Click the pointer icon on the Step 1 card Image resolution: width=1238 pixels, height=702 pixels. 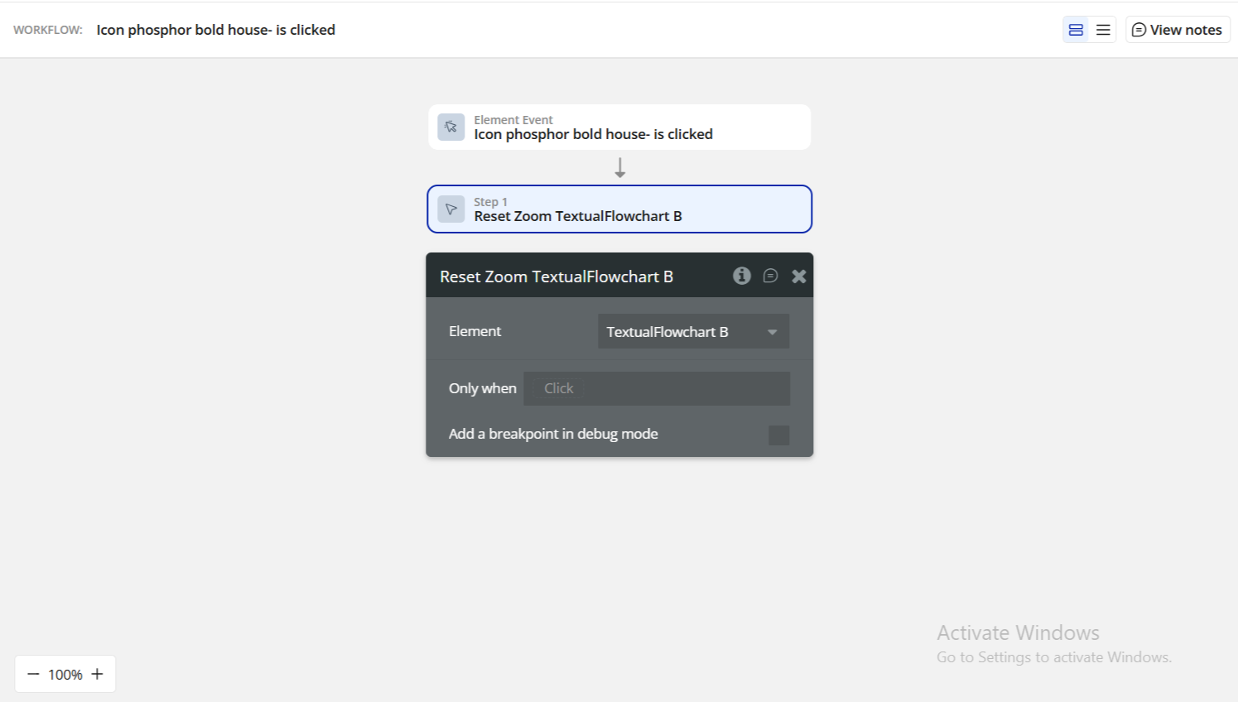[451, 209]
